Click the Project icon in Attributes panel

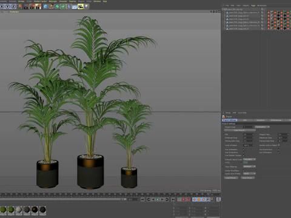click(x=224, y=117)
